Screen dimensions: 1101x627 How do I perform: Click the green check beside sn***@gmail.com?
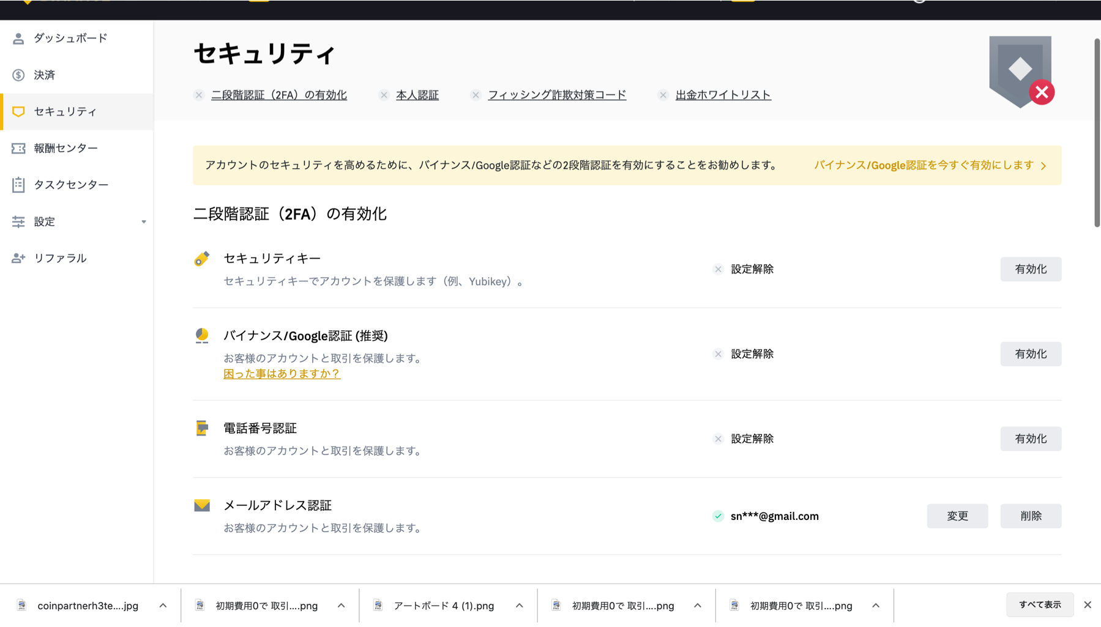(x=718, y=516)
